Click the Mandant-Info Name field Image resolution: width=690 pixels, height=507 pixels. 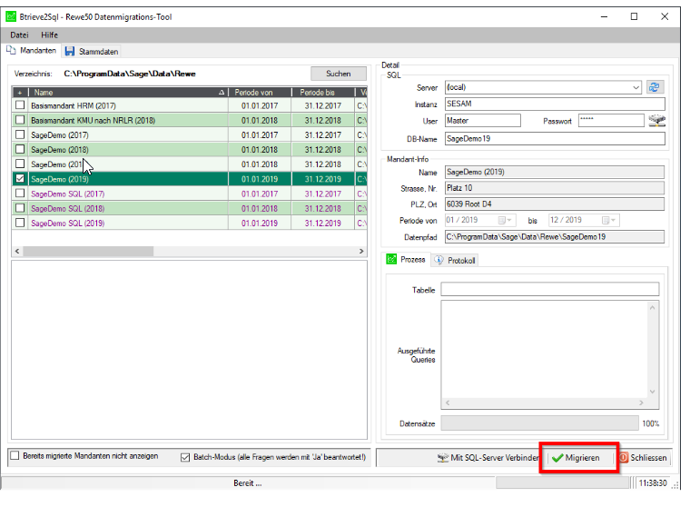(555, 172)
